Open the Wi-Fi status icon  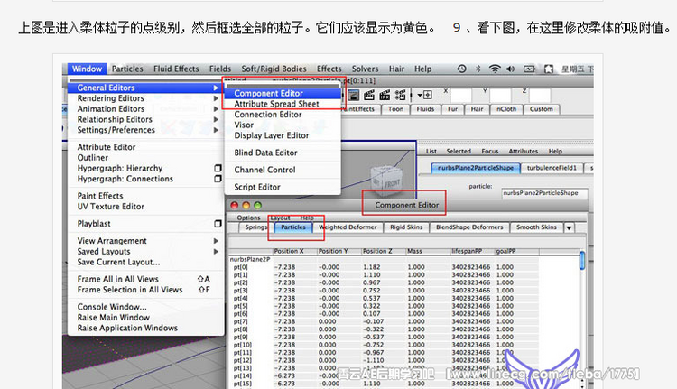pos(495,69)
